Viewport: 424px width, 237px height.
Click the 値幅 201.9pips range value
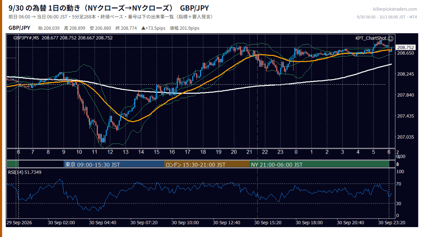(x=184, y=28)
